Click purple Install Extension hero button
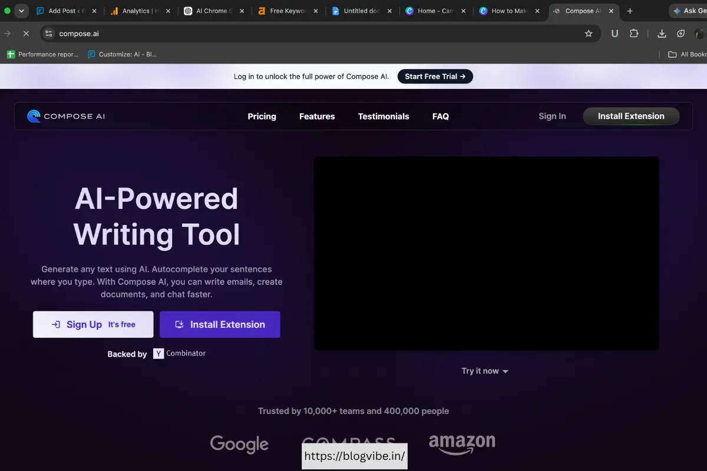Screen dimensions: 707x471 (220, 324)
